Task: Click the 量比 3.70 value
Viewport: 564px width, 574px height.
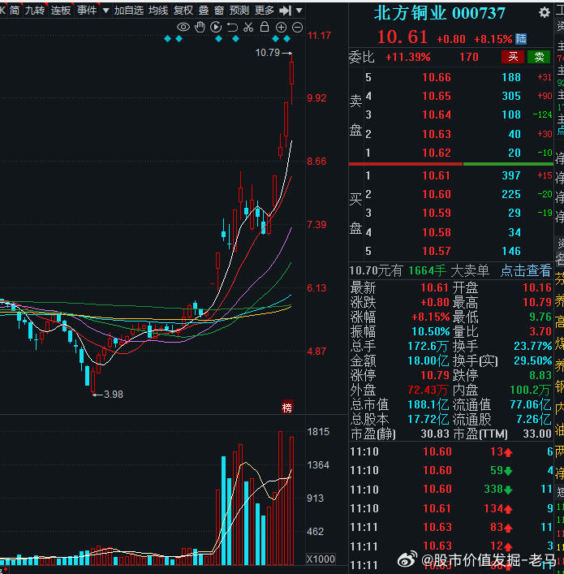Action: [x=540, y=331]
